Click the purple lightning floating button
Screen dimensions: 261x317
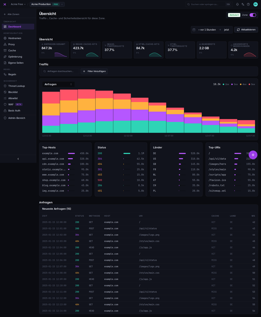click(x=253, y=155)
